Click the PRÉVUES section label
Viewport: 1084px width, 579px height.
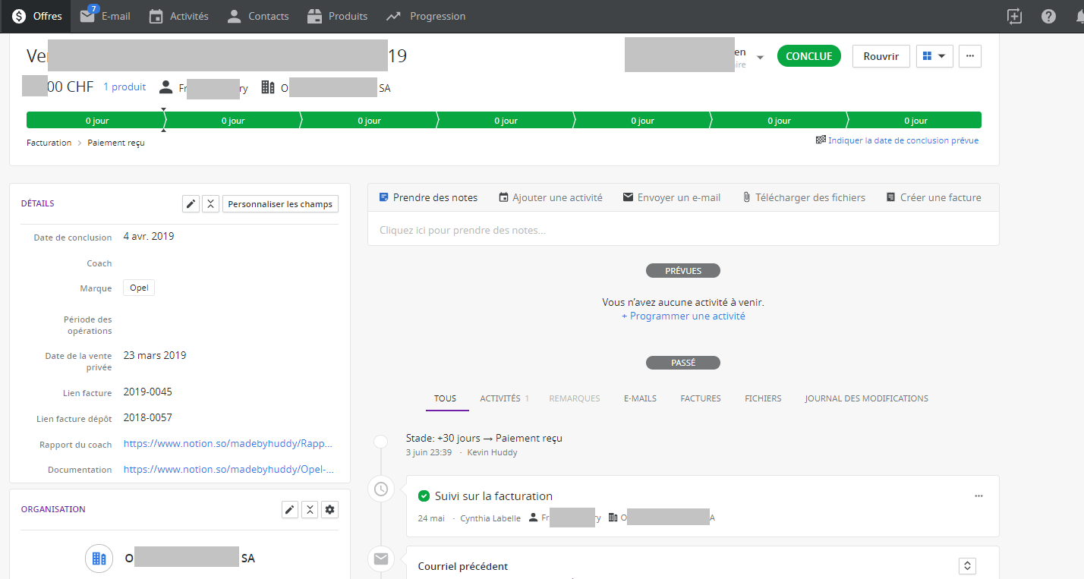pyautogui.click(x=683, y=271)
